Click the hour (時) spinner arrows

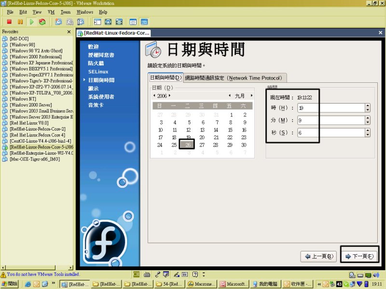coord(368,107)
